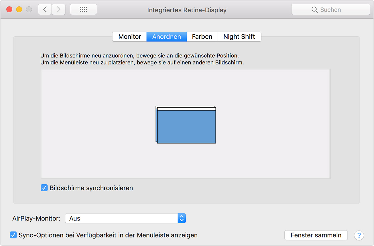Go forward with the right arrow button
The image size is (374, 246).
[59, 10]
